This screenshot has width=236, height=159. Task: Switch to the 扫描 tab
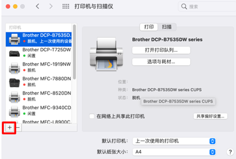[x=167, y=27]
